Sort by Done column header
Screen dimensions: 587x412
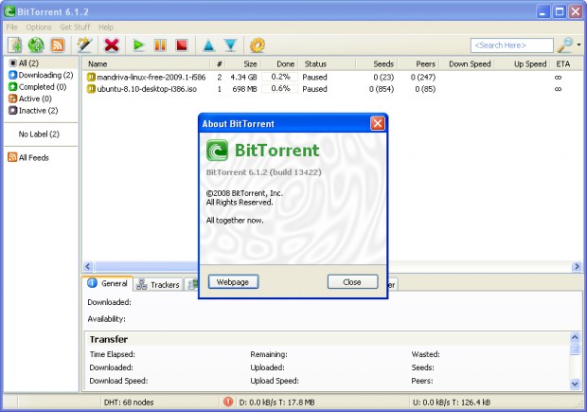coord(280,64)
